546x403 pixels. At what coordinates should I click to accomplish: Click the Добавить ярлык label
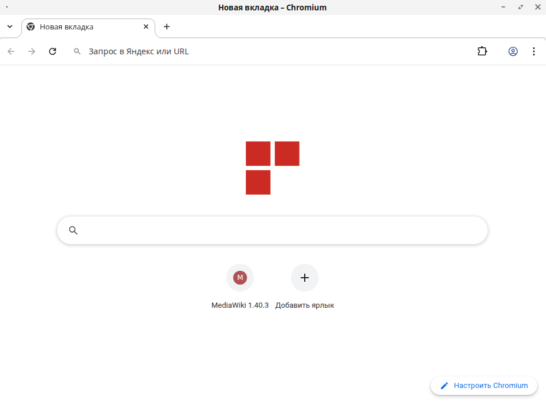tap(305, 305)
